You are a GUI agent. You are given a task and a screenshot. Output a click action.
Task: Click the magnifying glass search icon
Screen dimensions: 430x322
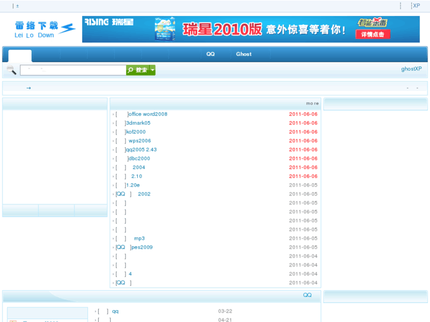(11, 70)
